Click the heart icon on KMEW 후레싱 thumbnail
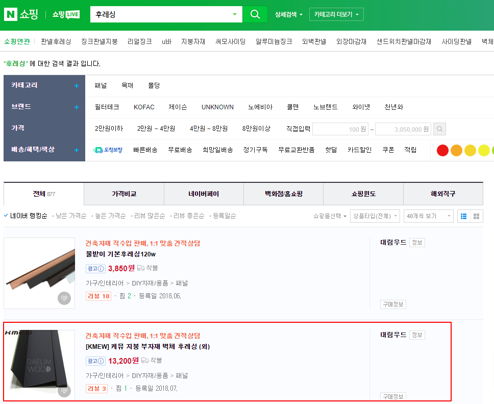The height and width of the screenshot is (404, 494). coord(64,391)
